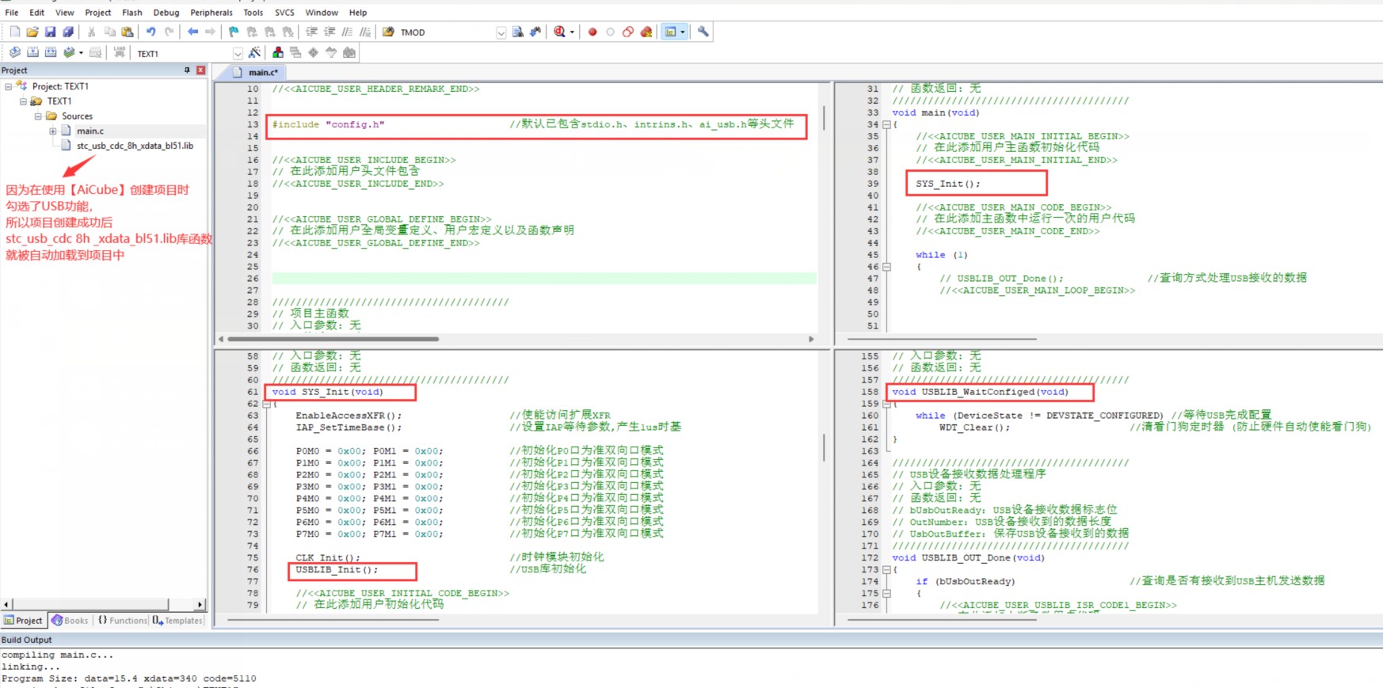Start the debug session
This screenshot has width=1383, height=688.
560,32
